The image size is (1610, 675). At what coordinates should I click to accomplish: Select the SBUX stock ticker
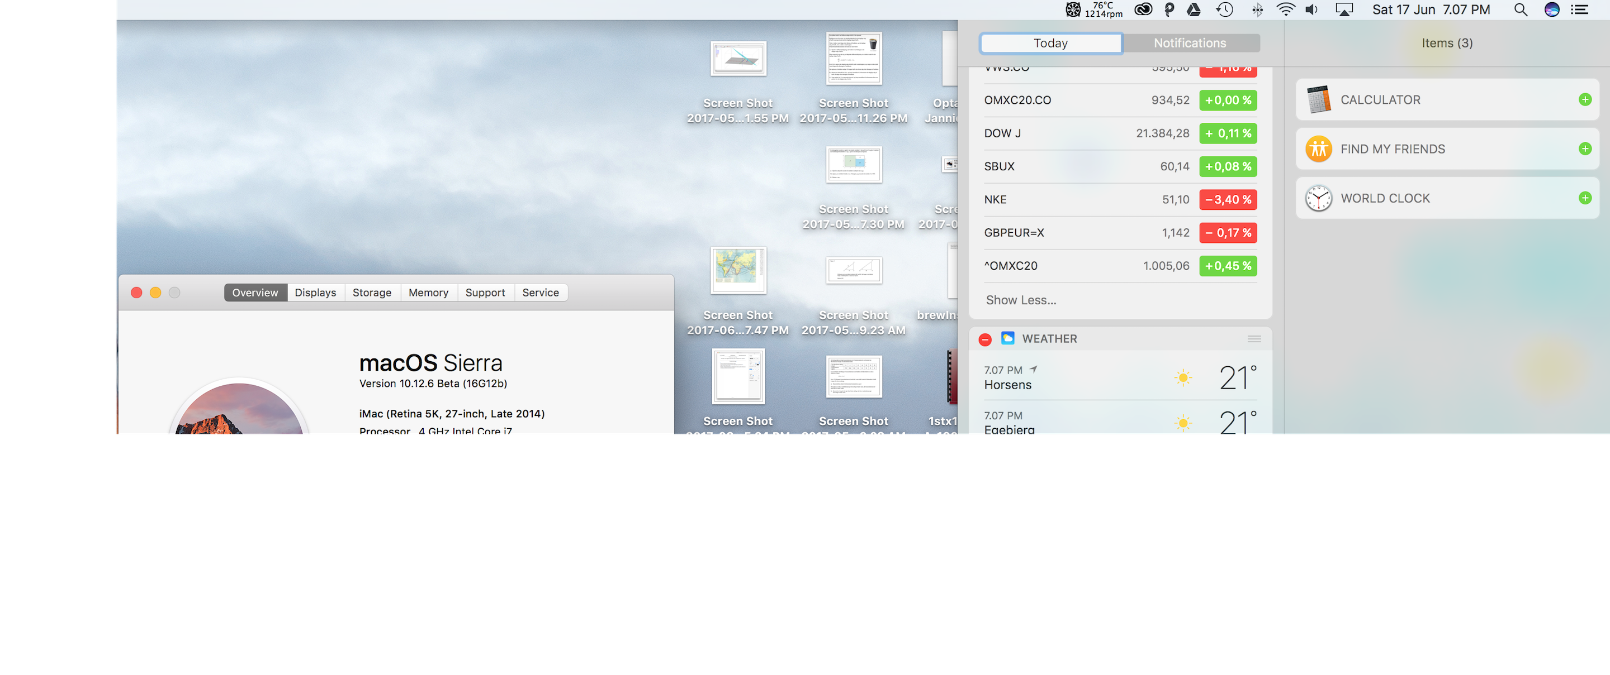[x=1000, y=166]
